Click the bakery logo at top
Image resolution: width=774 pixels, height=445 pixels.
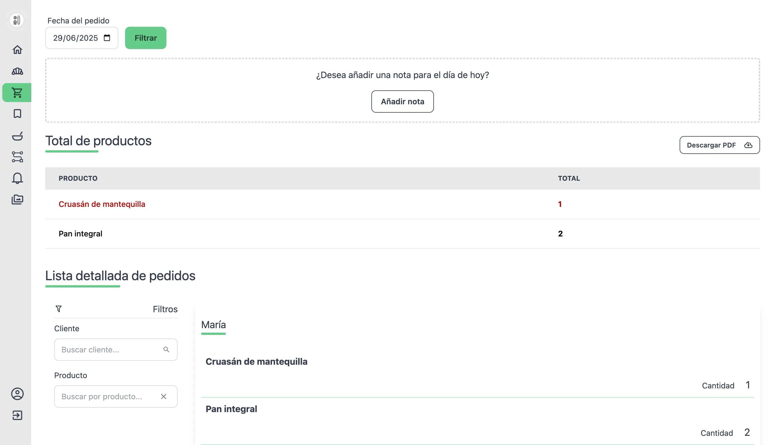pos(17,20)
